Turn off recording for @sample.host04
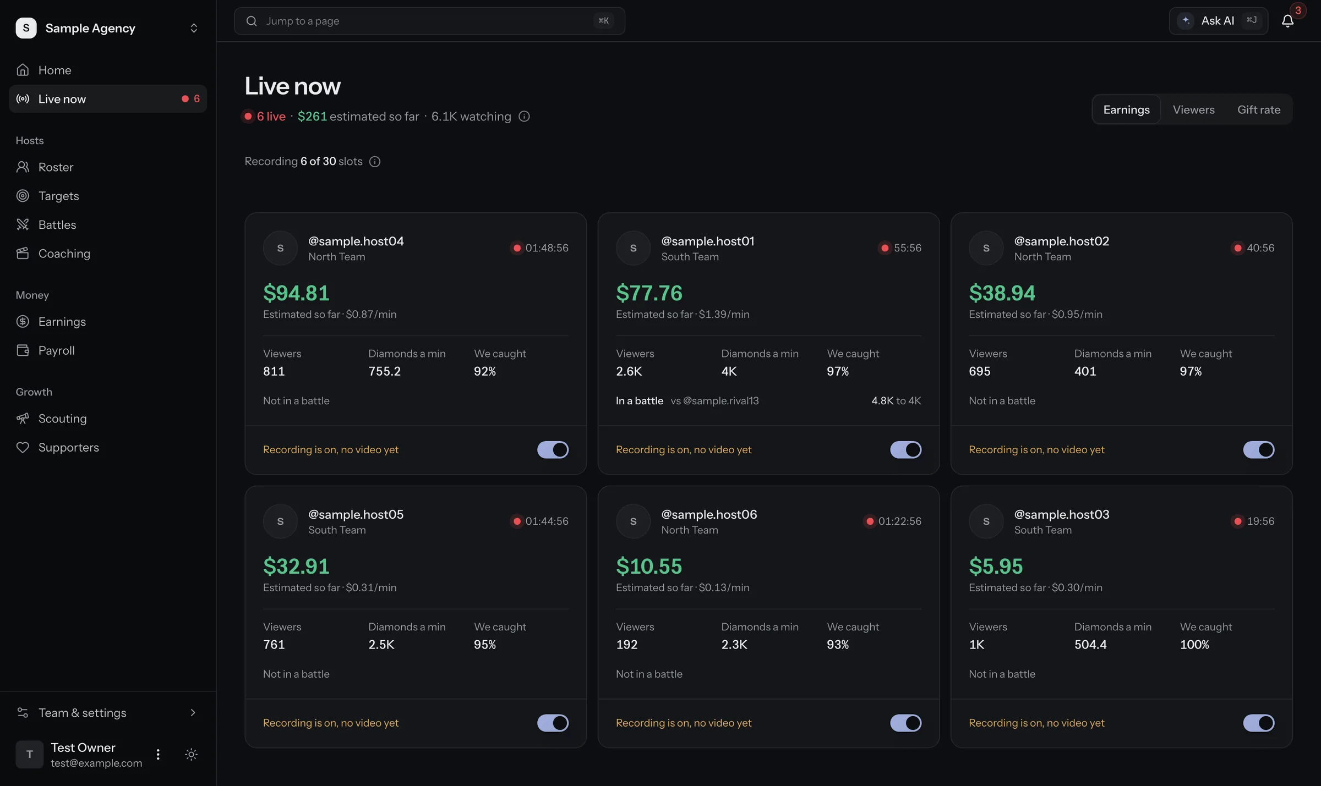This screenshot has width=1321, height=786. [x=553, y=450]
